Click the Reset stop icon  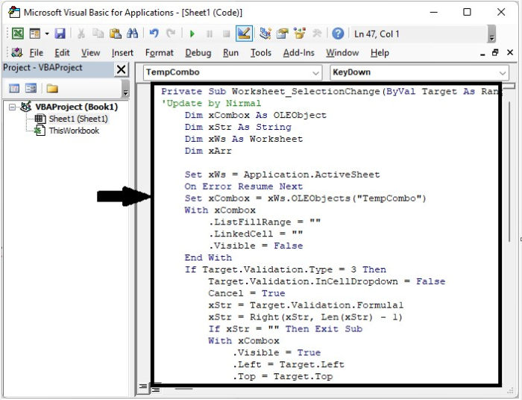227,34
